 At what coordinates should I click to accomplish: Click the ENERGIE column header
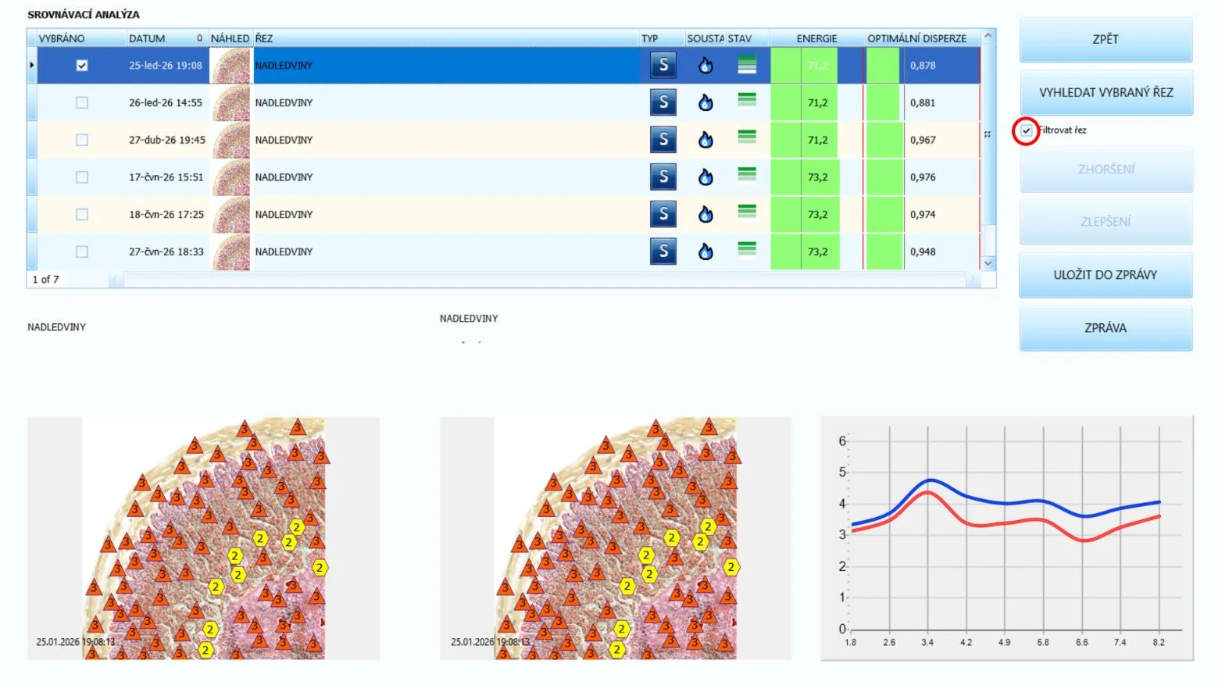tap(816, 38)
